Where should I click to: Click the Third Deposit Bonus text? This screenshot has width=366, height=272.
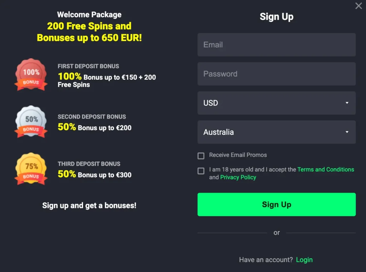click(89, 164)
